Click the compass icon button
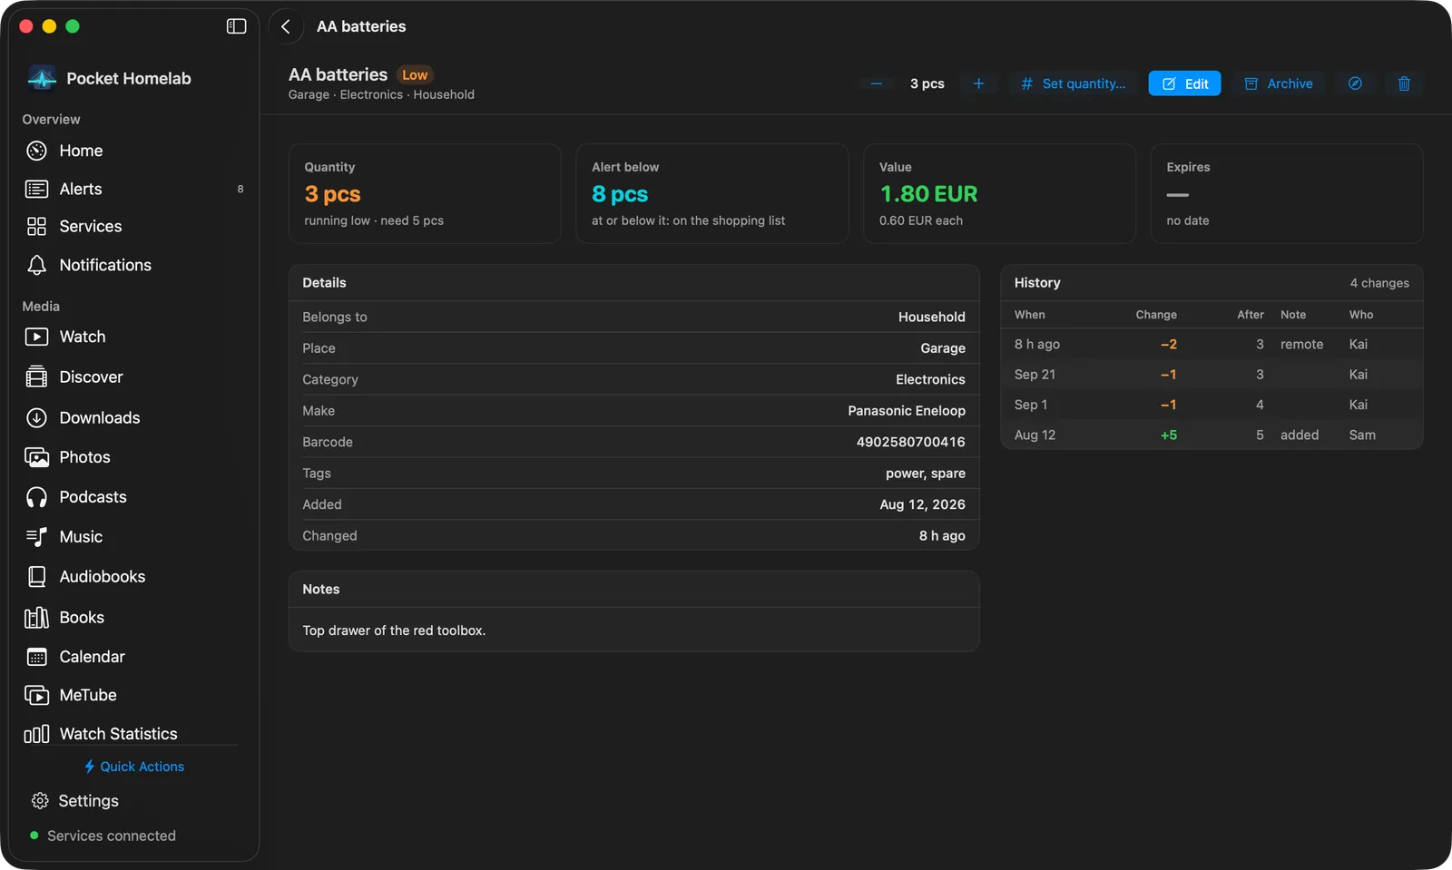The image size is (1452, 870). tap(1355, 83)
